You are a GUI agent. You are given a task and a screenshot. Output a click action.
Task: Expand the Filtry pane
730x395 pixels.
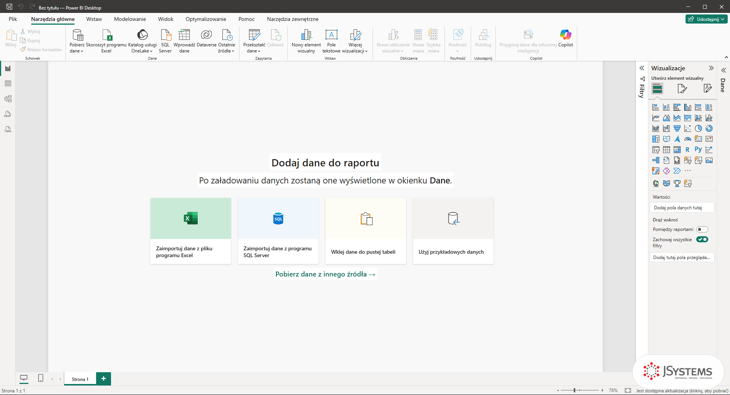(642, 68)
